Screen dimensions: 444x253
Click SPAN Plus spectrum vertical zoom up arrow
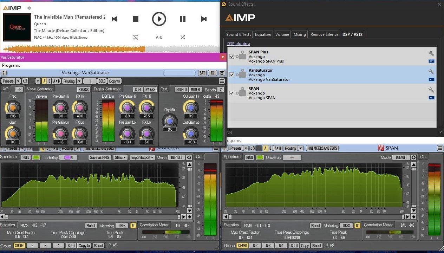(190, 164)
